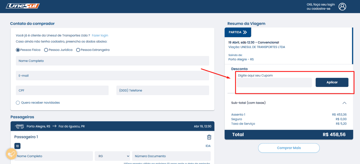Image resolution: width=360 pixels, height=164 pixels.
Task: Focus the buyer Nome Completo field
Action: coord(113,61)
